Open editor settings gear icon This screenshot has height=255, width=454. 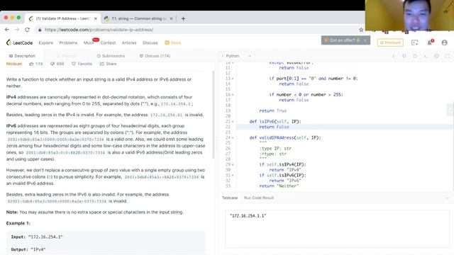tap(437, 56)
